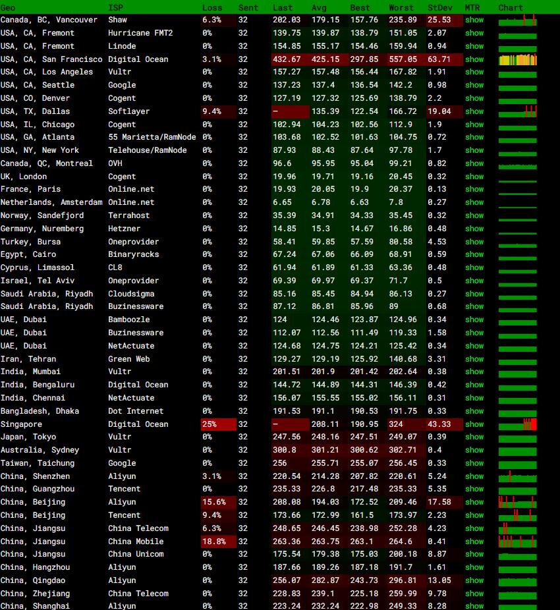
Task: Show MTR for Montreal OVH row
Action: point(474,163)
